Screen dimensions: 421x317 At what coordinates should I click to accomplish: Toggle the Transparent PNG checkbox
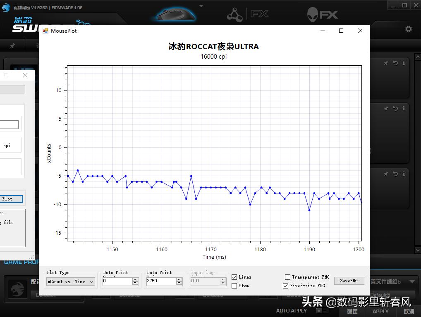point(287,277)
